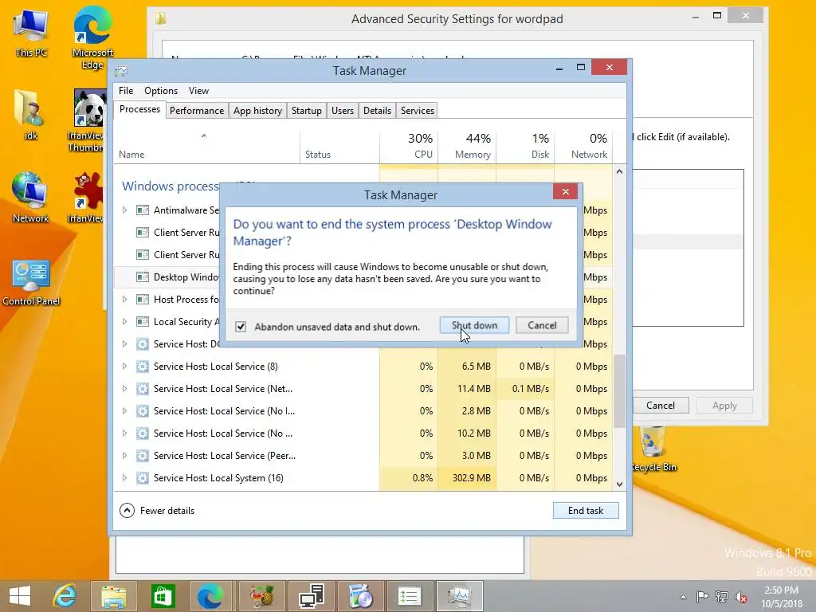
Task: Open the Microsoft Edge desktop shortcut
Action: [x=92, y=37]
